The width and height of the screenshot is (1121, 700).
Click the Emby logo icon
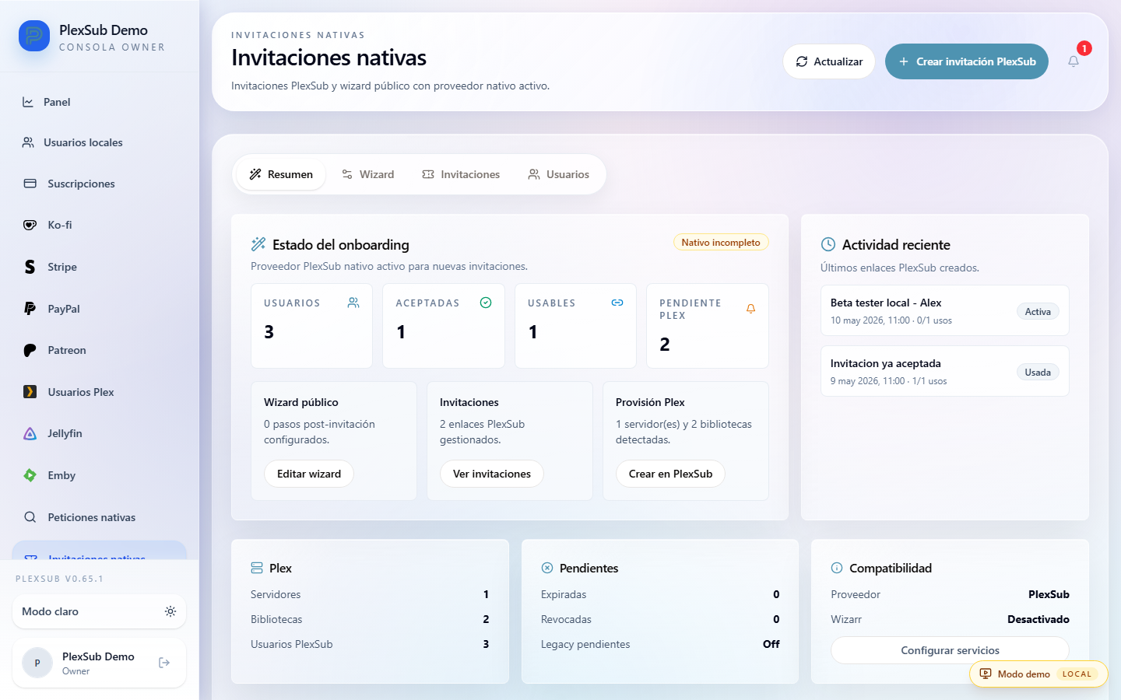[30, 475]
